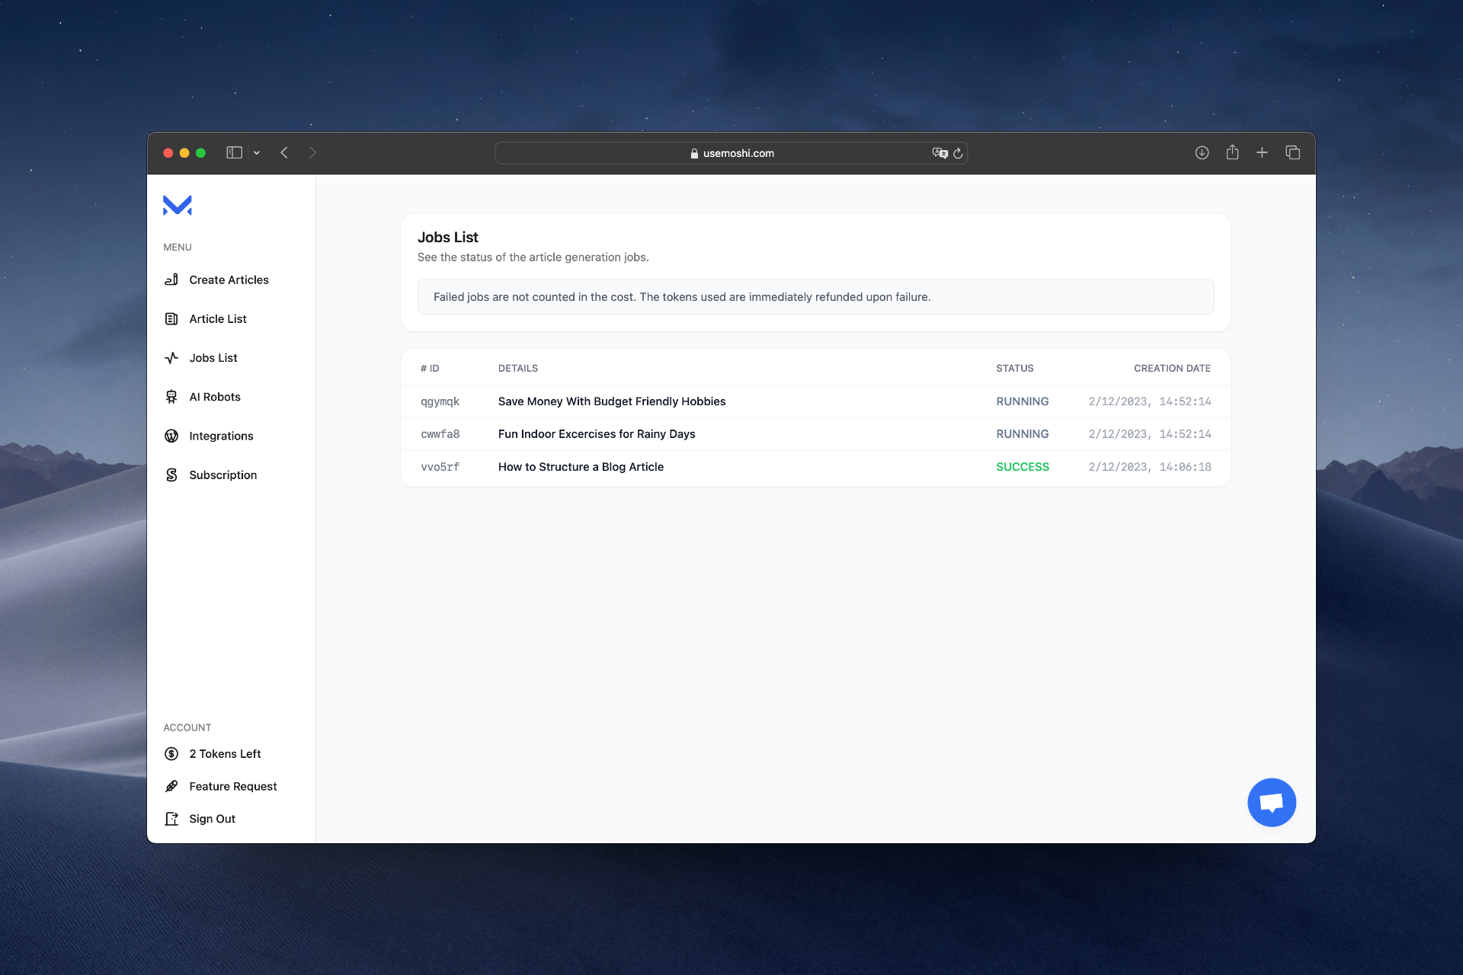Open Create Articles menu item
Screen dimensions: 1463x975
(x=229, y=280)
